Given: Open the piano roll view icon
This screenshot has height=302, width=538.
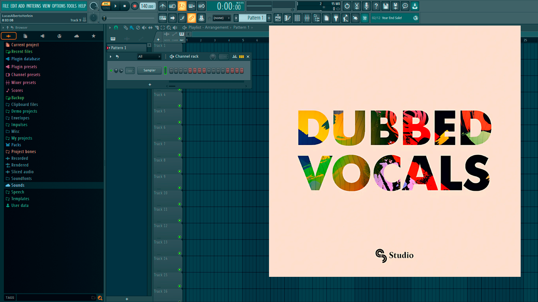Looking at the screenshot, I should [x=288, y=18].
